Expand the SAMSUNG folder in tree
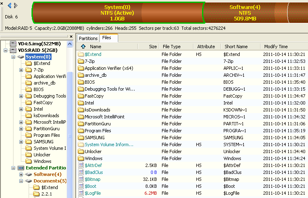This screenshot has width=308, height=198. click(21, 142)
